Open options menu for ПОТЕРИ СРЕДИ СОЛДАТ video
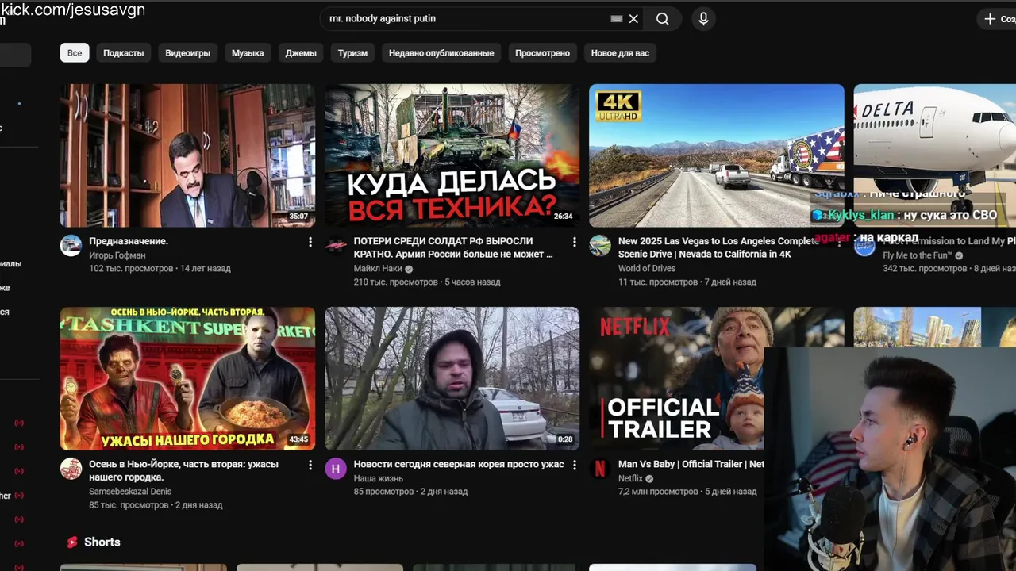 575,242
